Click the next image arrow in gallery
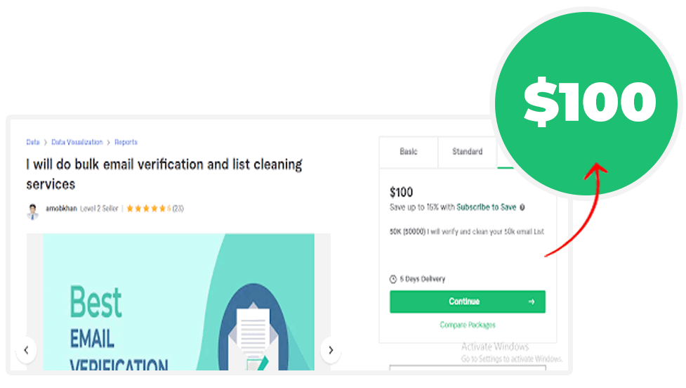This screenshot has height=388, width=686. (331, 350)
